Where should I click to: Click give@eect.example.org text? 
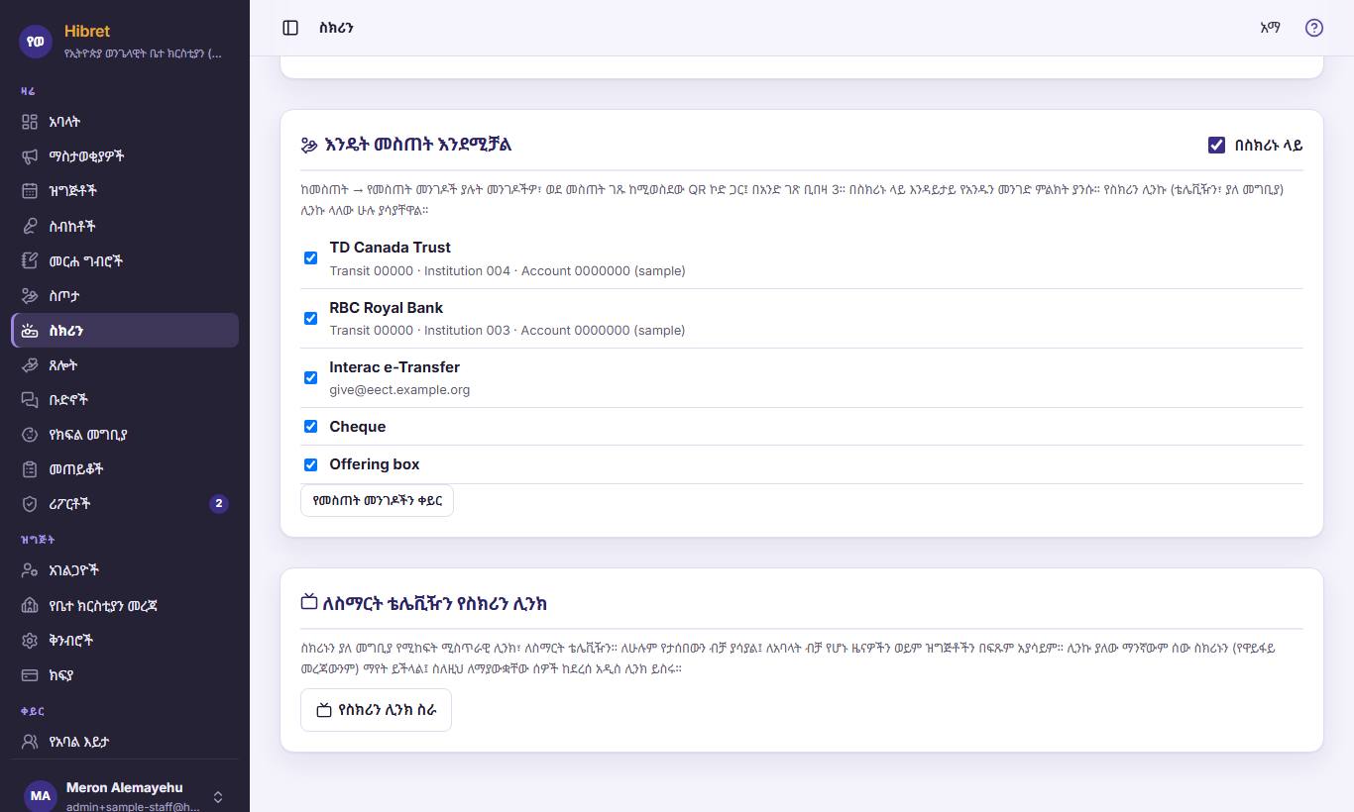coord(399,390)
